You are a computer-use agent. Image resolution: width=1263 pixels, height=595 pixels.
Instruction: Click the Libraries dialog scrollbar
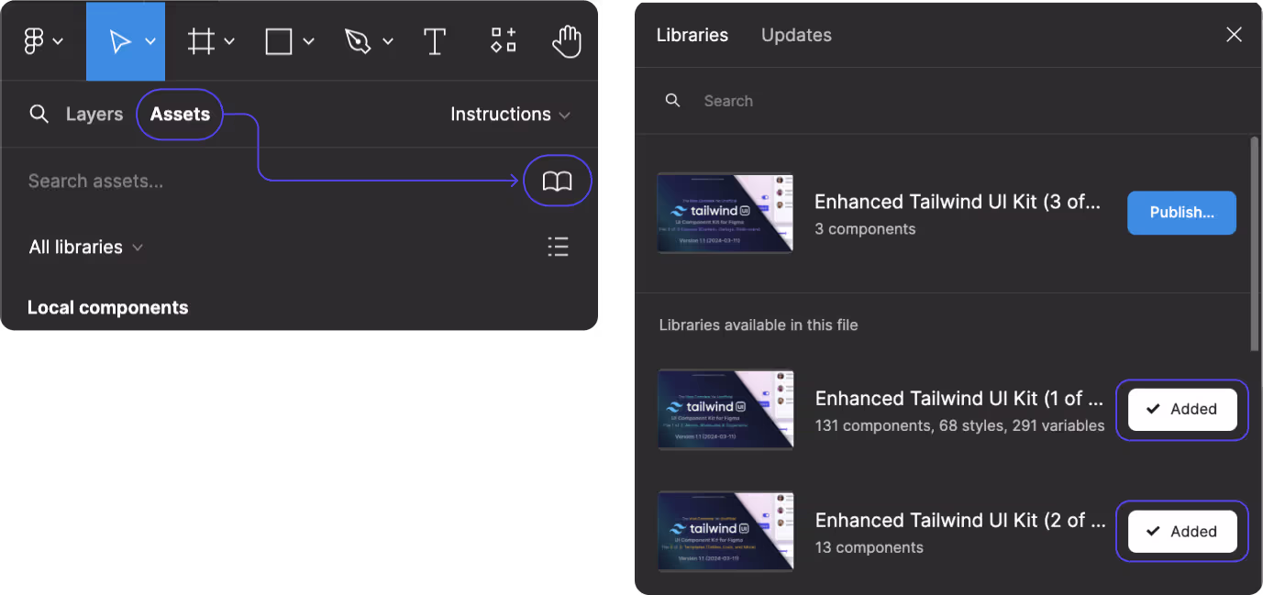point(1255,243)
